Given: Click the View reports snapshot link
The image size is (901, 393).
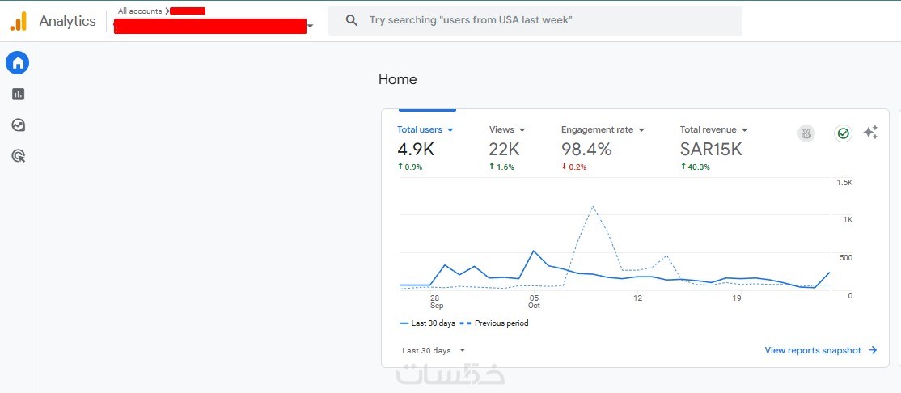Looking at the screenshot, I should (820, 350).
